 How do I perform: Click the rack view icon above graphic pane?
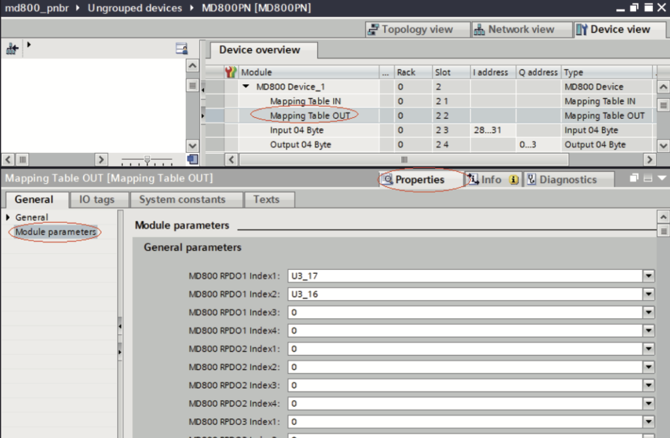point(182,49)
